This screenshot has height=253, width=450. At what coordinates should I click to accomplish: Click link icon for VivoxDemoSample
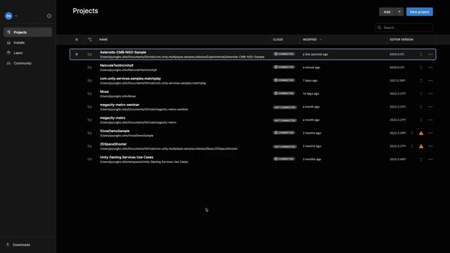[90, 133]
